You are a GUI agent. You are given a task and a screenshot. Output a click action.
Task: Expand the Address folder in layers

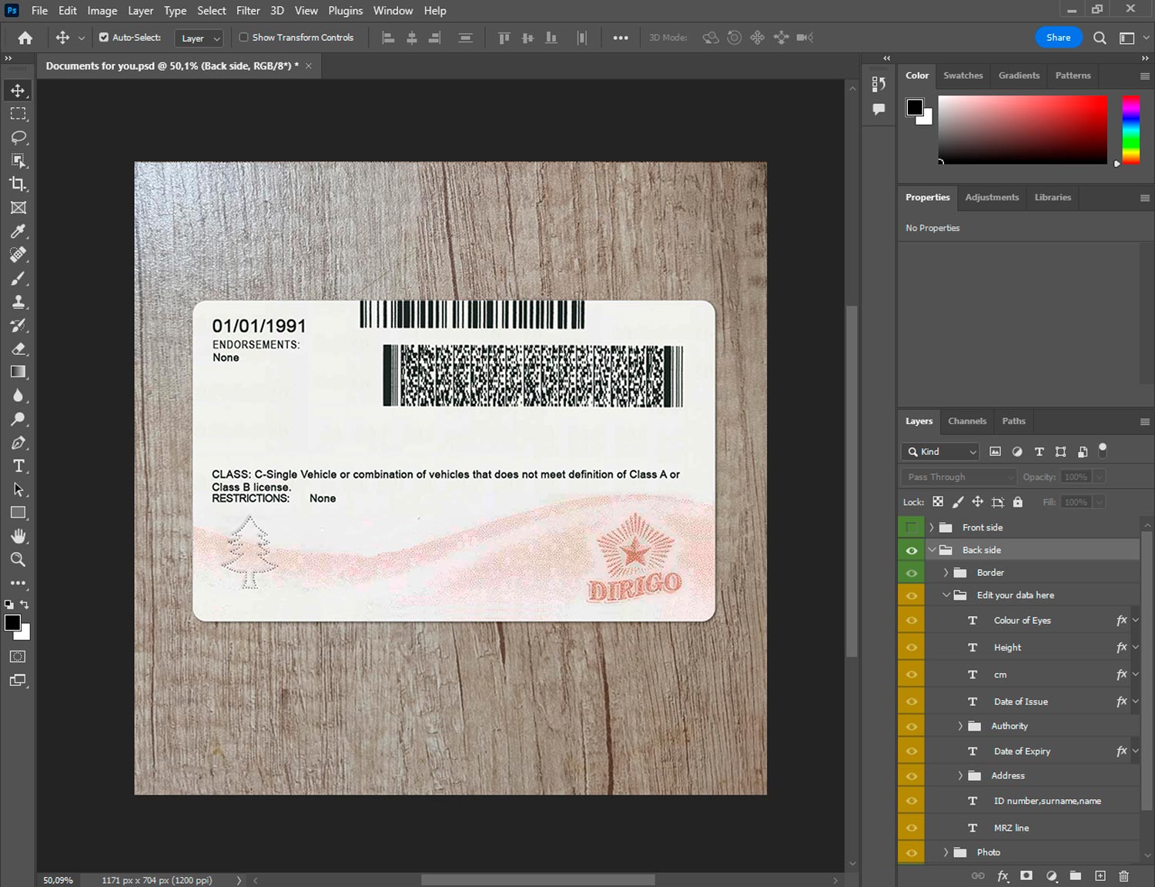point(960,776)
